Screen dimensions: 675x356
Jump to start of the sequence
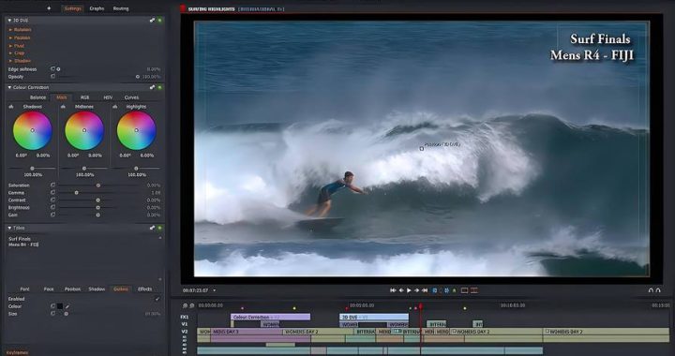point(393,290)
